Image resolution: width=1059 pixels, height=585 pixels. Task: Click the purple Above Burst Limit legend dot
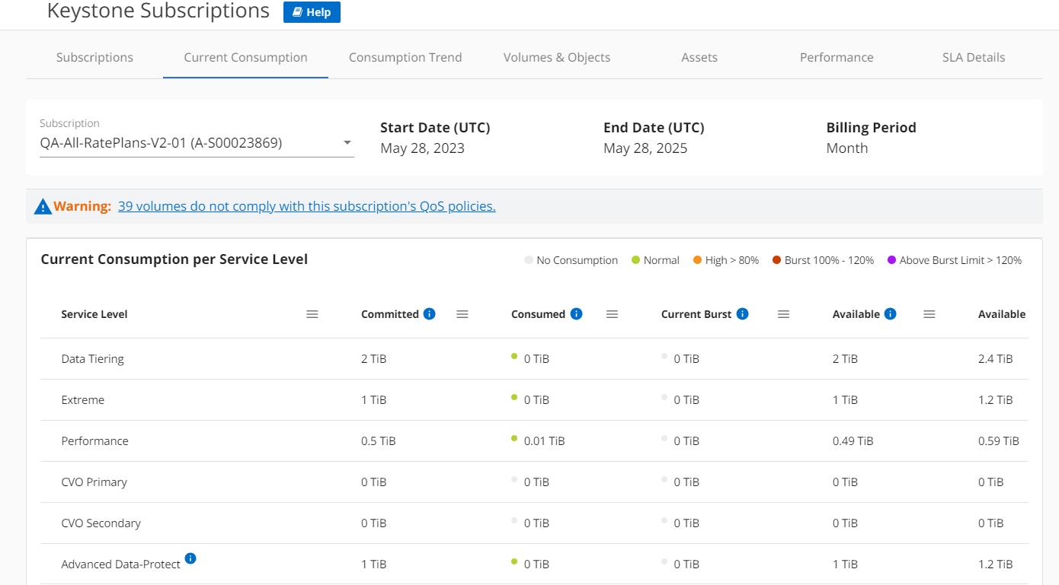891,260
